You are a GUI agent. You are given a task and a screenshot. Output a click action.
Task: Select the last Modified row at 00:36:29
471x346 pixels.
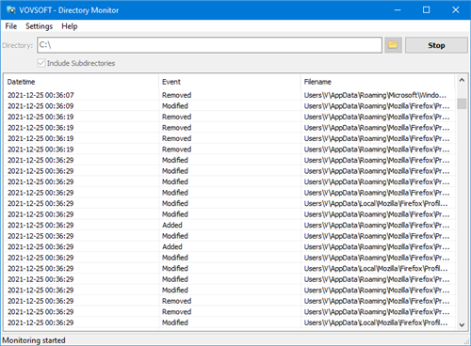coord(230,322)
